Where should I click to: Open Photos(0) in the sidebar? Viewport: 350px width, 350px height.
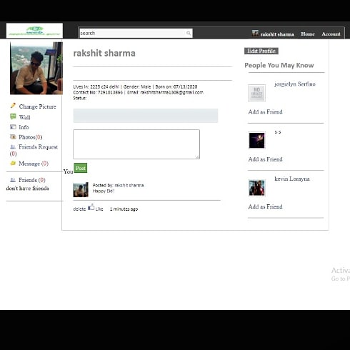coord(31,137)
